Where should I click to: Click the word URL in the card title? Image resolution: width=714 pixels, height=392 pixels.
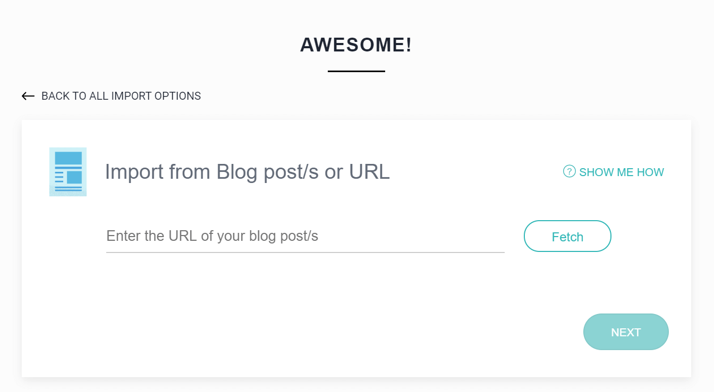tap(369, 172)
